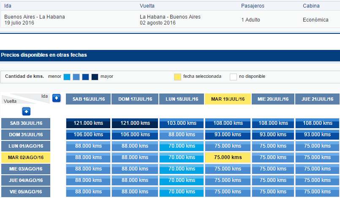Choose 121.000 kms for DOM 17/JUL departure
The width and height of the screenshot is (340, 198).
[135, 123]
